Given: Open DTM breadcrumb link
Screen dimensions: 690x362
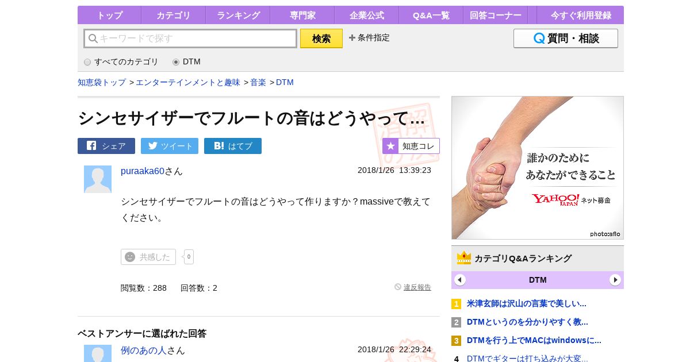Looking at the screenshot, I should point(285,82).
